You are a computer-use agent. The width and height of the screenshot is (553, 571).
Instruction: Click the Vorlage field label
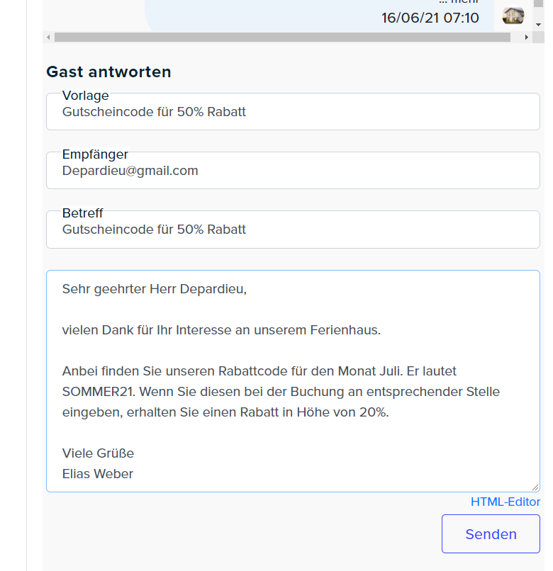tap(85, 96)
